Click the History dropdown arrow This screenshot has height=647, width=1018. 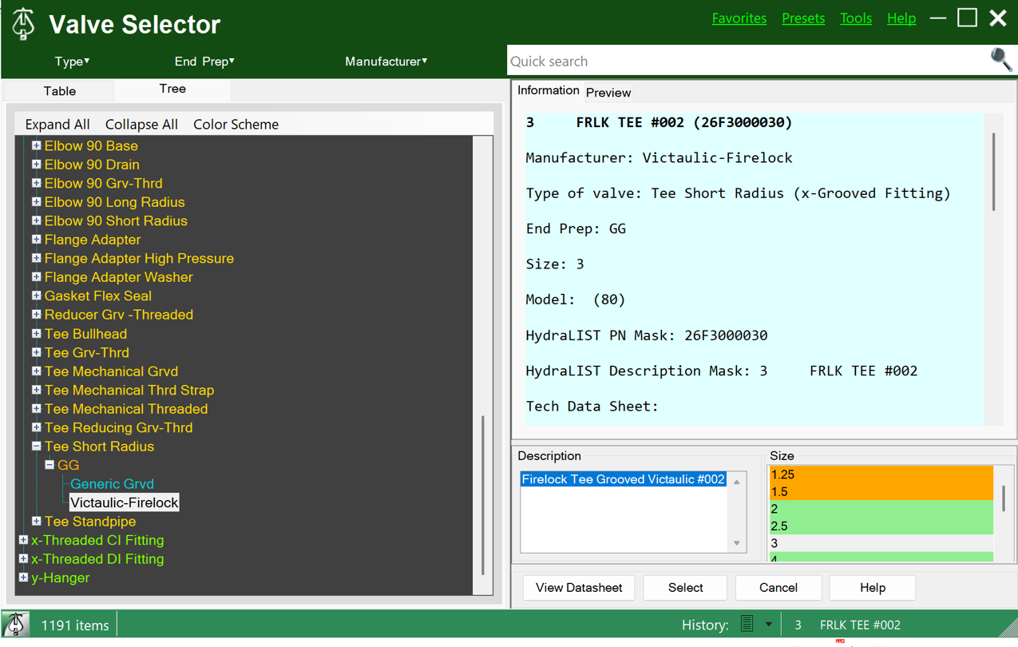click(x=768, y=625)
